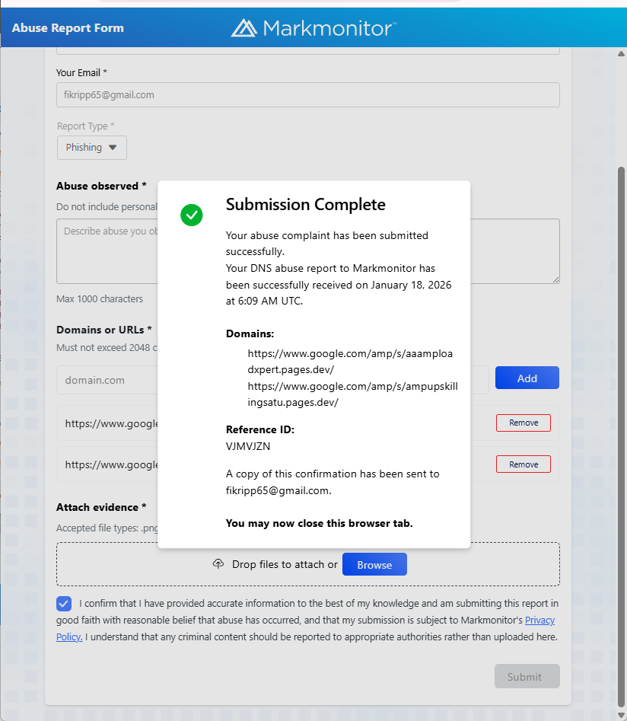
Task: Click the Browse files button
Action: pyautogui.click(x=374, y=564)
